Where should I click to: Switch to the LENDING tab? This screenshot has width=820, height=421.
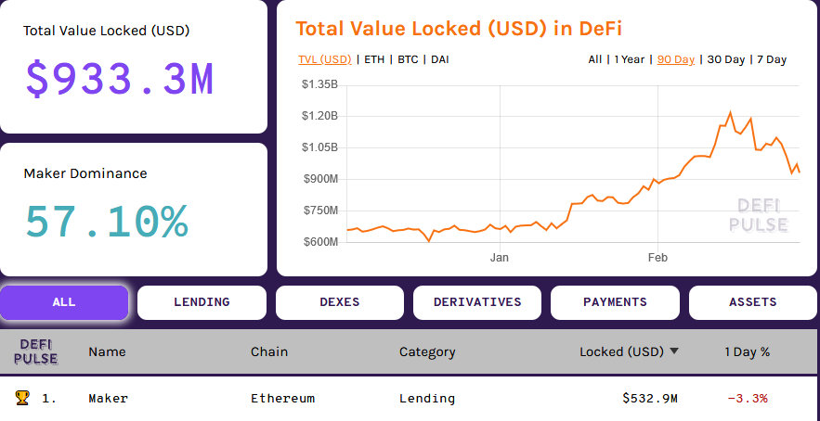[x=202, y=302]
